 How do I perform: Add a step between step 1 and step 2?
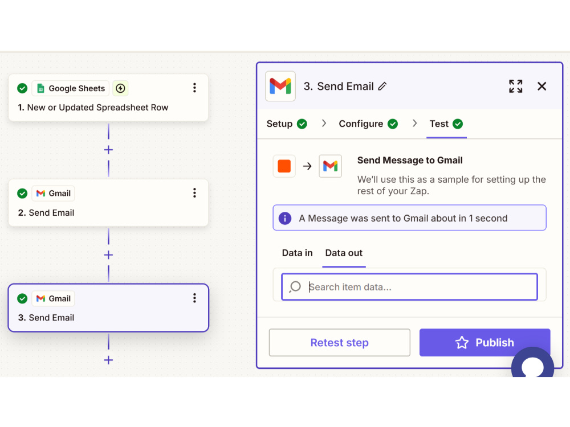pyautogui.click(x=108, y=150)
